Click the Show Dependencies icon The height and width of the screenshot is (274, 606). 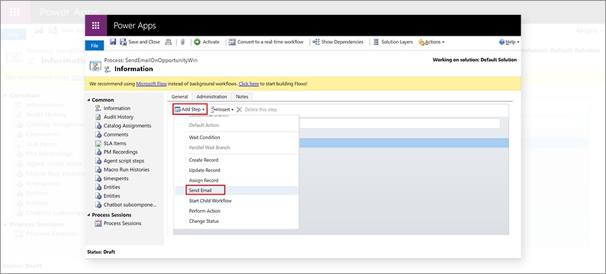tap(316, 42)
